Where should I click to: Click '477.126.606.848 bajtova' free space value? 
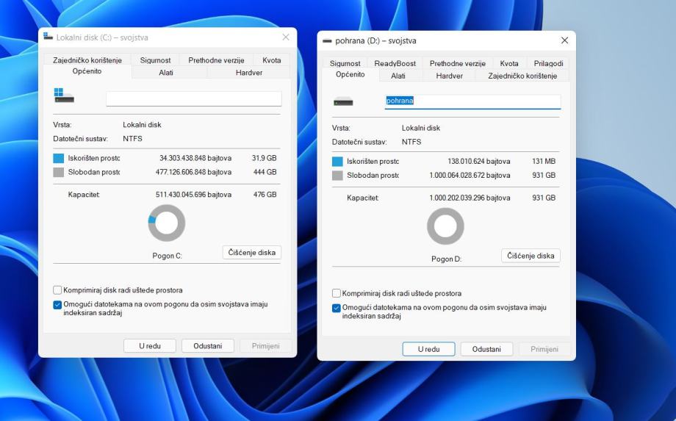[193, 172]
